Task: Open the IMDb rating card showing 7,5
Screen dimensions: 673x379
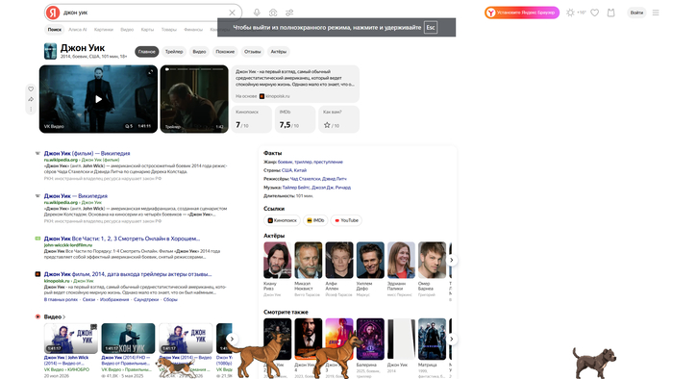Action: [295, 119]
